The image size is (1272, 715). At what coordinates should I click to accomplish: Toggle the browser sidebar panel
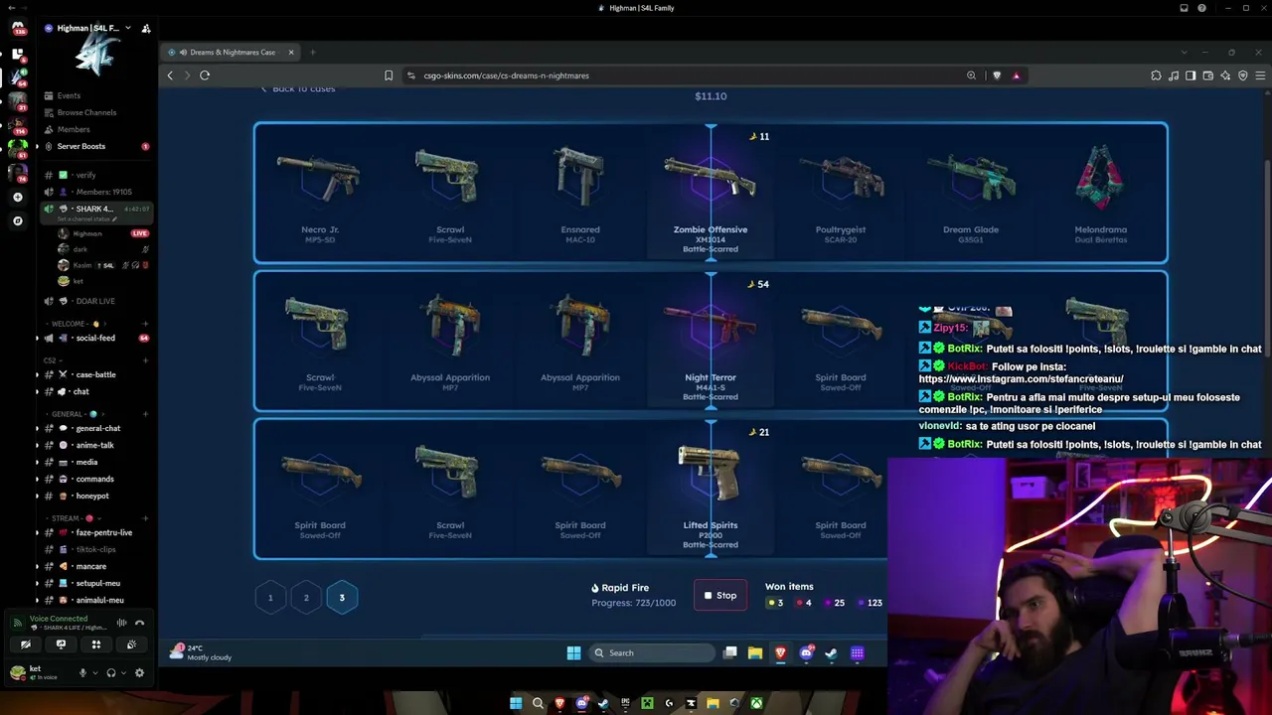tap(1191, 75)
